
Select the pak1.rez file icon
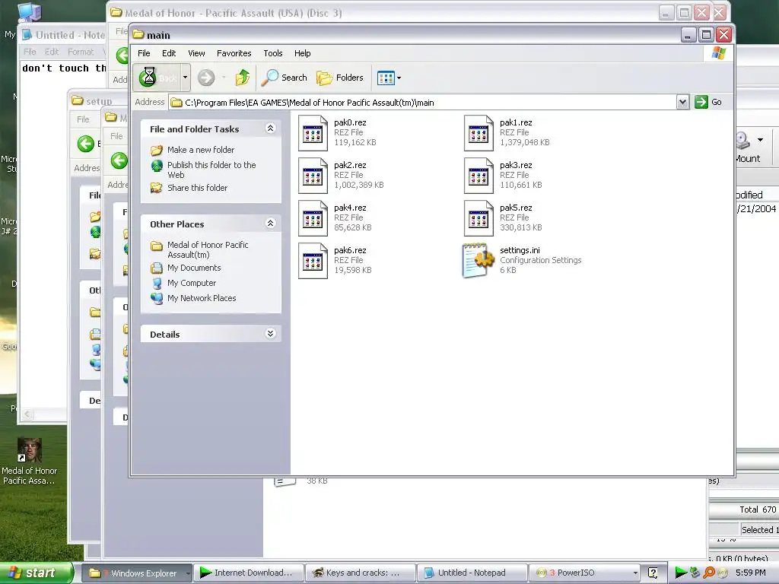click(x=479, y=133)
